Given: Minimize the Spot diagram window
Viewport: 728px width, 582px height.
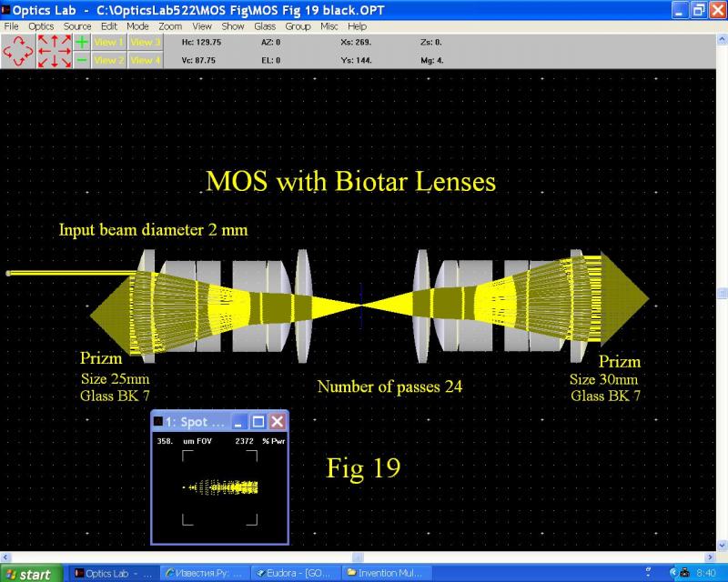Looking at the screenshot, I should coord(239,422).
